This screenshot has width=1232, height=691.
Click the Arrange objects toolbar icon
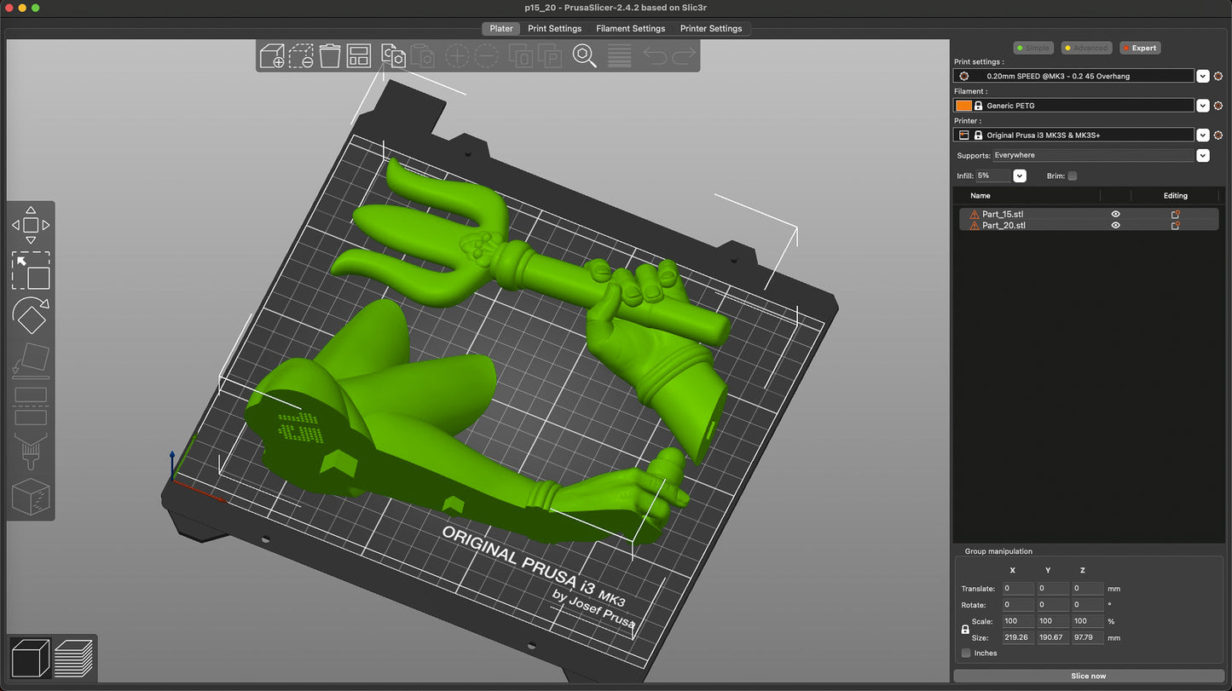pyautogui.click(x=358, y=56)
